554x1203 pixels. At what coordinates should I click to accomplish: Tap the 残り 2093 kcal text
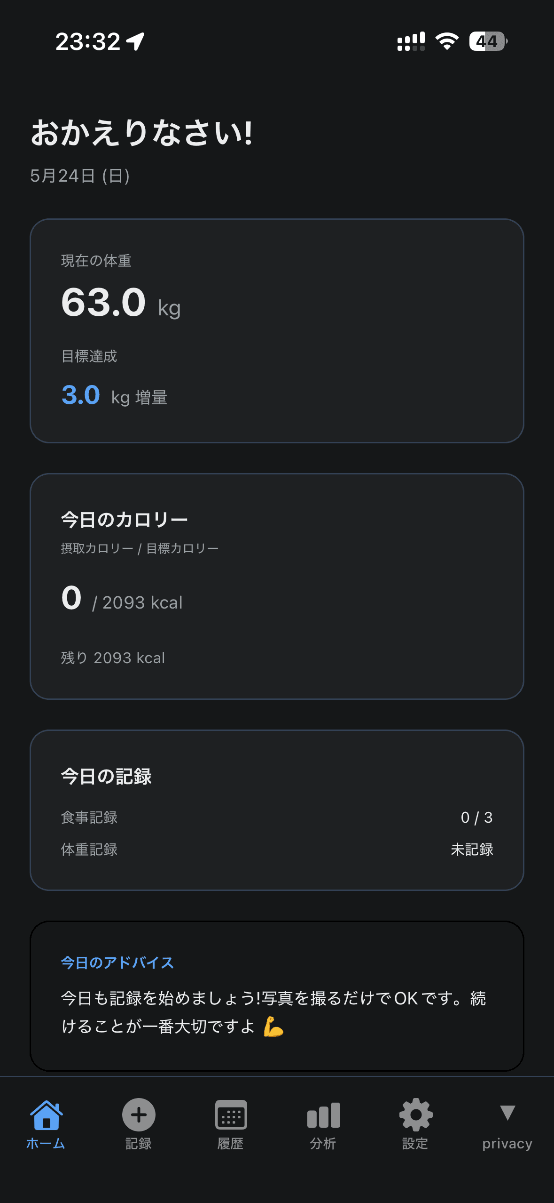pyautogui.click(x=113, y=658)
